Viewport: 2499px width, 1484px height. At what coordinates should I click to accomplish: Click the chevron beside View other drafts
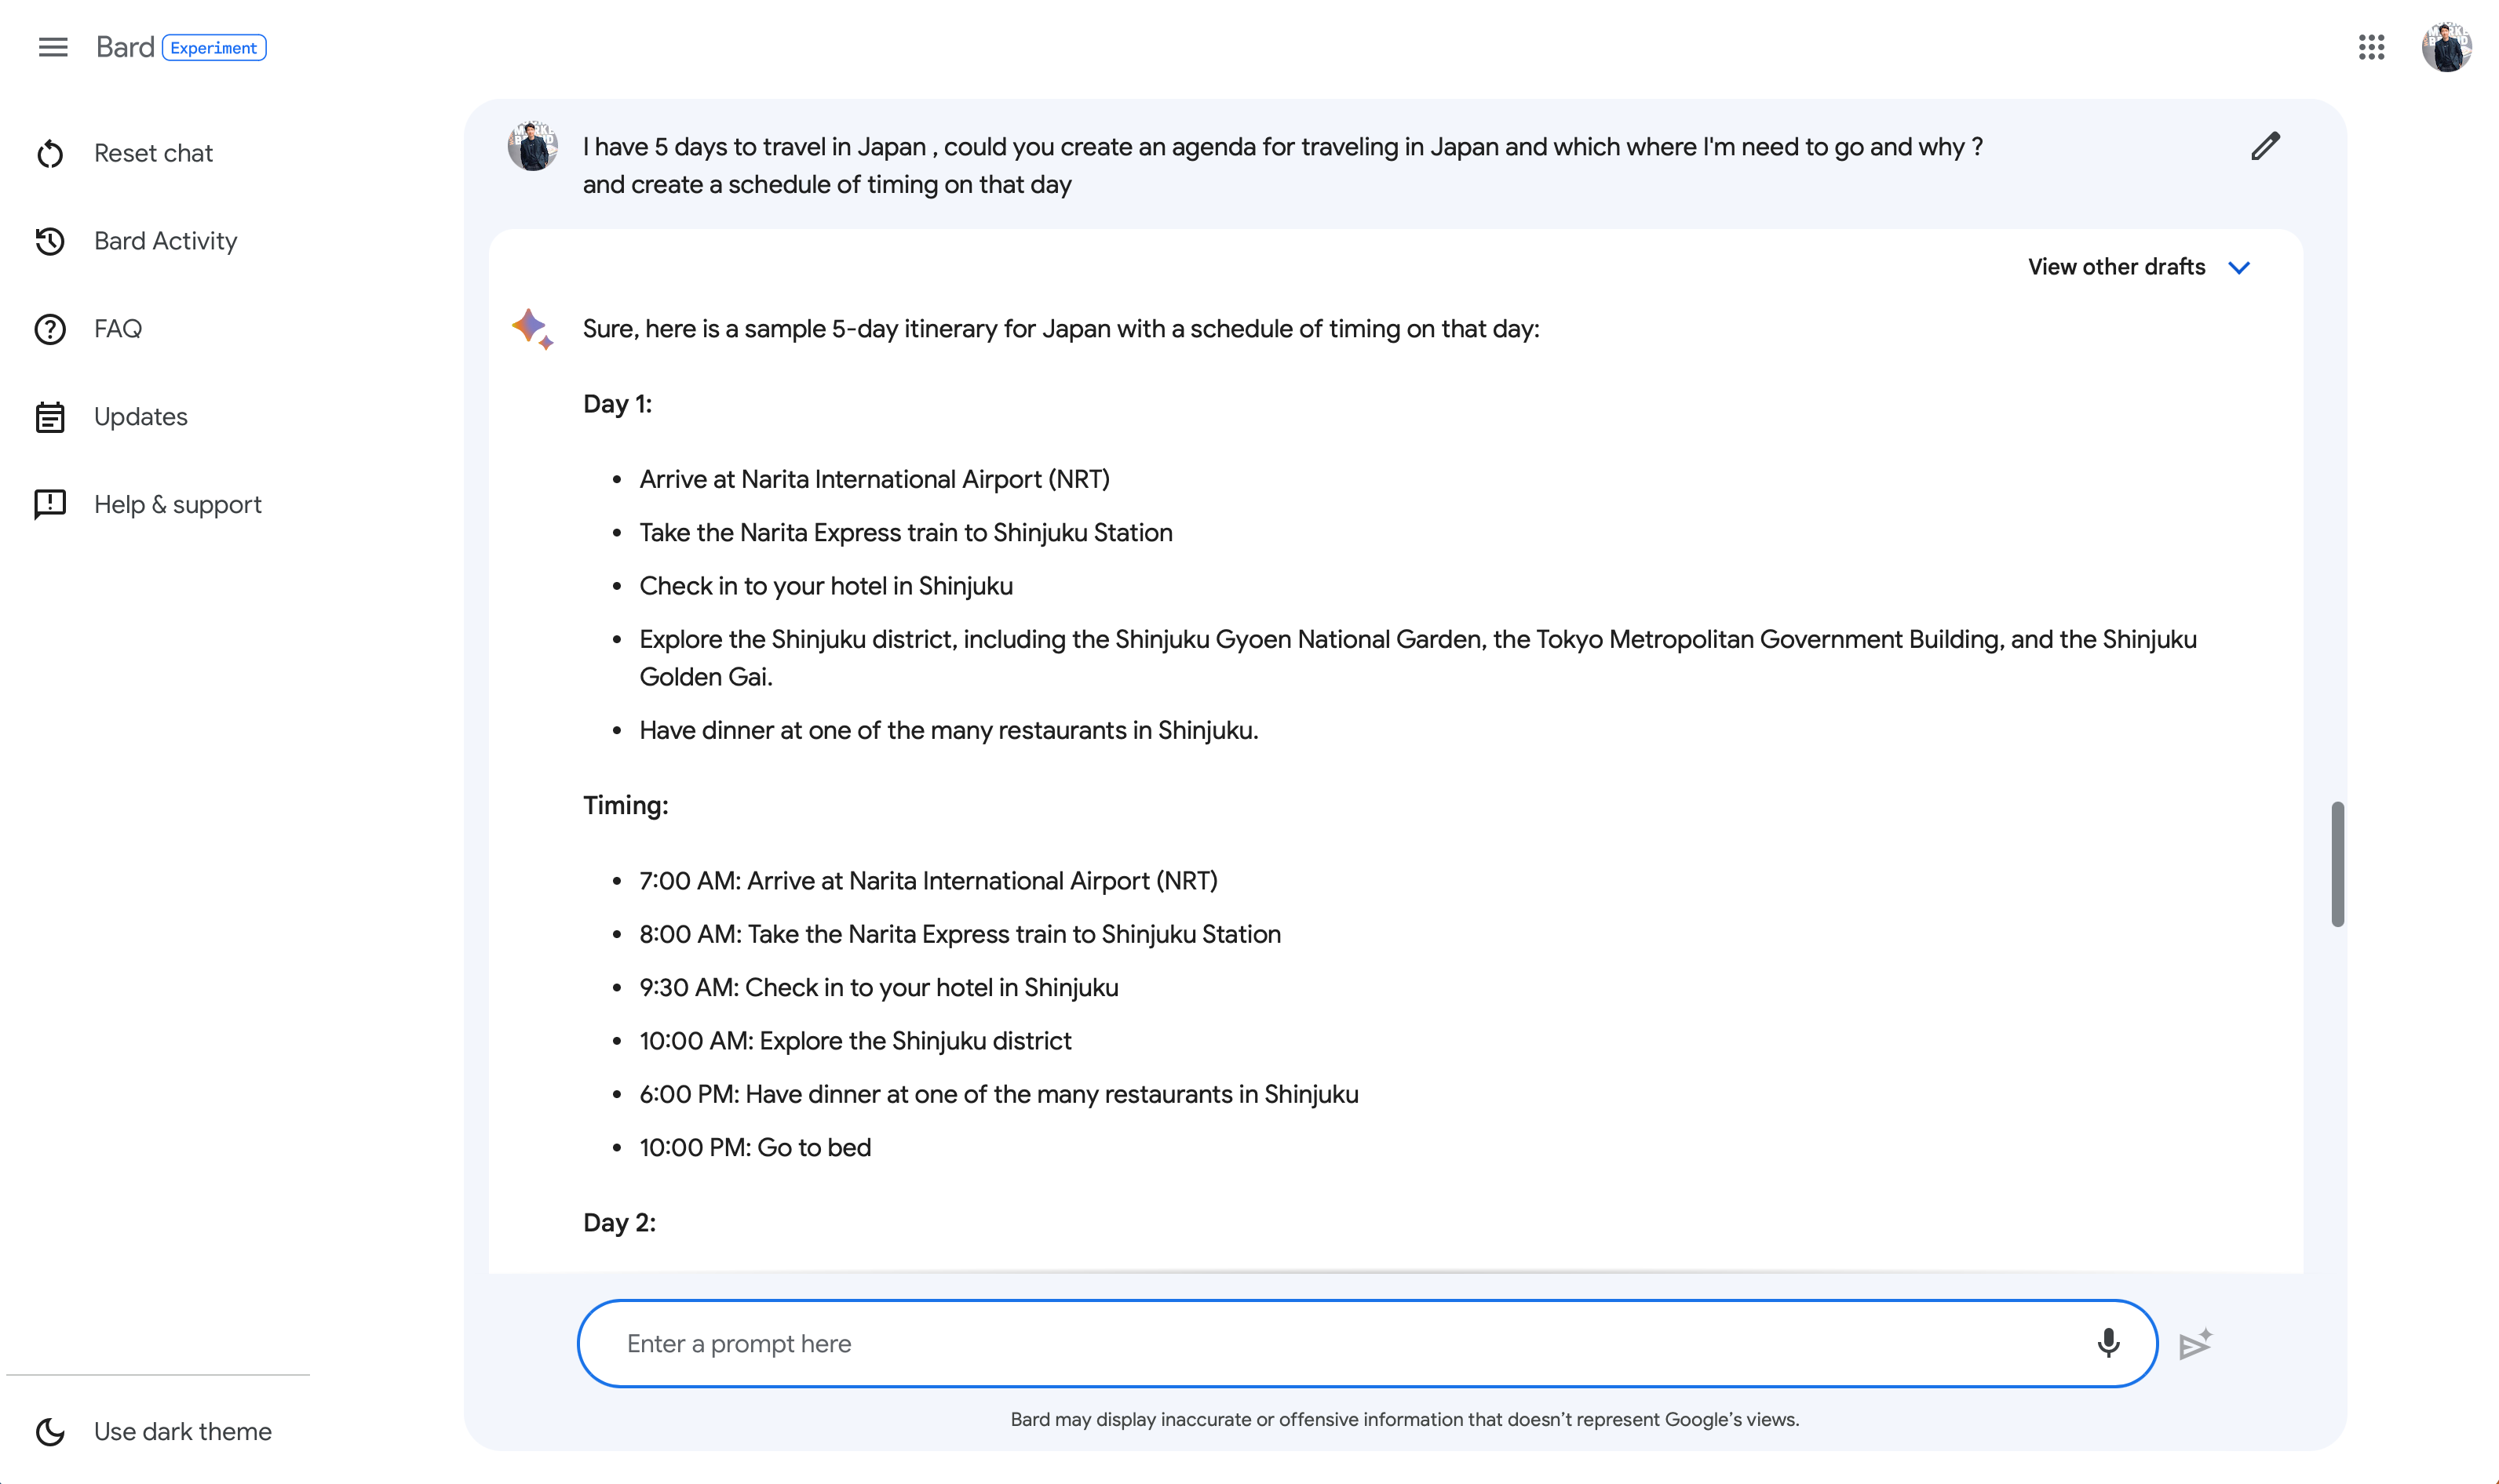tap(2239, 268)
